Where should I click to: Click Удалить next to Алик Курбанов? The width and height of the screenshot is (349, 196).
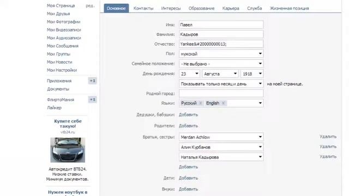pyautogui.click(x=328, y=146)
